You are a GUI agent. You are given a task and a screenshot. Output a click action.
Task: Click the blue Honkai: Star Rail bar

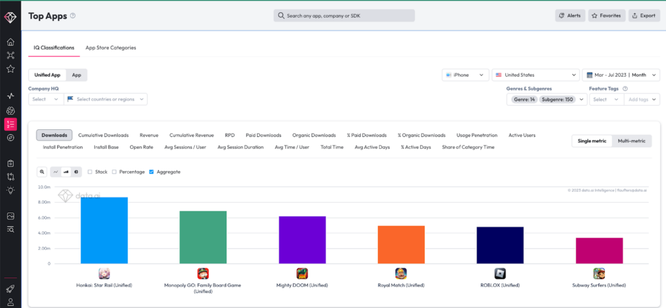(104, 231)
